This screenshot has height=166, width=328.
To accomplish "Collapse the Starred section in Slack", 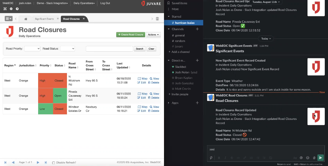I will 168,17.
